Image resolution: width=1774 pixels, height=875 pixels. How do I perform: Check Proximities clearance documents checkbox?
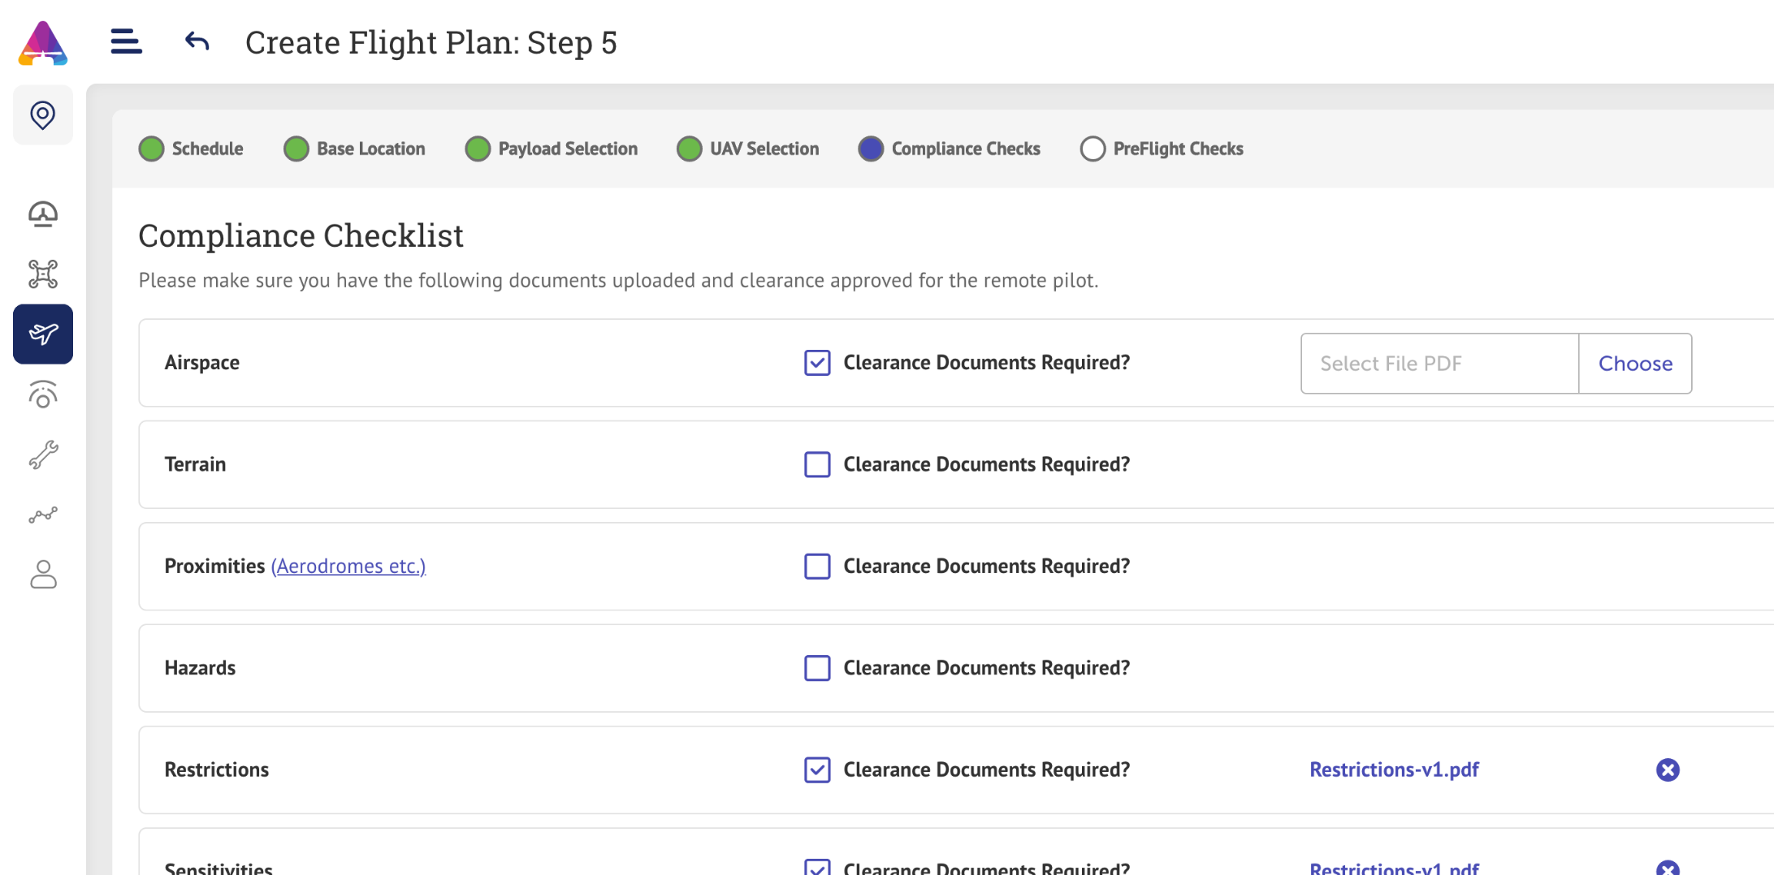817,567
